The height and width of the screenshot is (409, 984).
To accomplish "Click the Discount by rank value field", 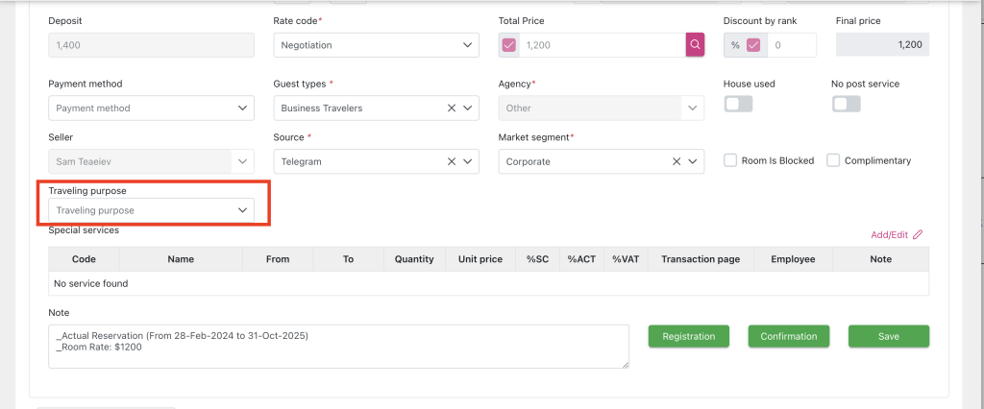I will click(x=791, y=45).
